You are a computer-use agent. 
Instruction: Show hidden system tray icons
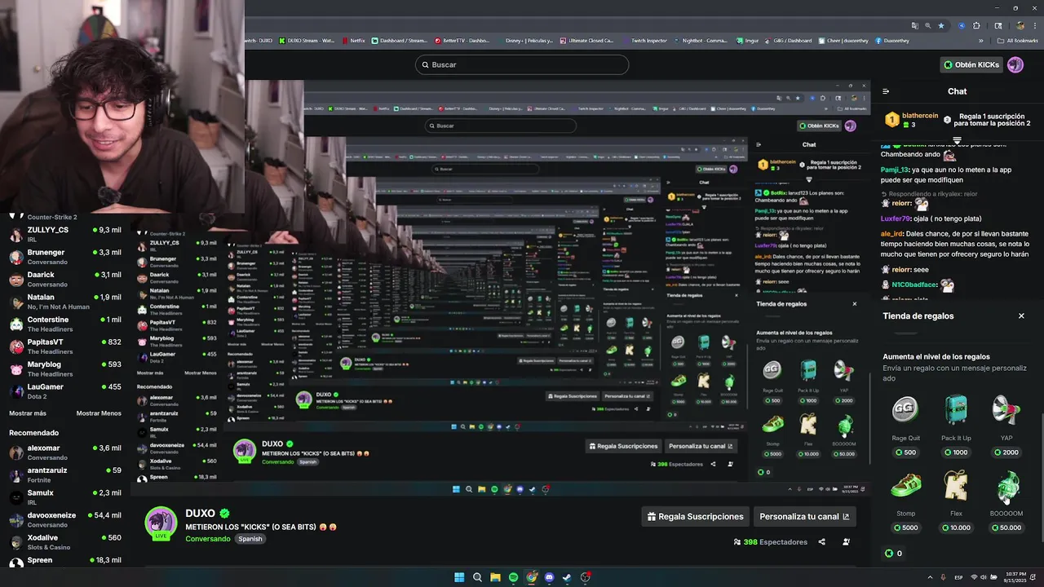928,577
